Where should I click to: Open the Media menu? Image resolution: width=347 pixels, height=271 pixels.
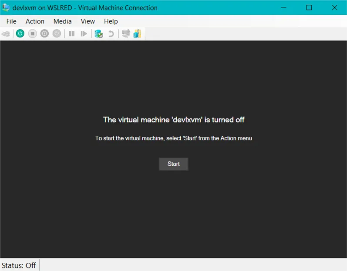coord(63,21)
